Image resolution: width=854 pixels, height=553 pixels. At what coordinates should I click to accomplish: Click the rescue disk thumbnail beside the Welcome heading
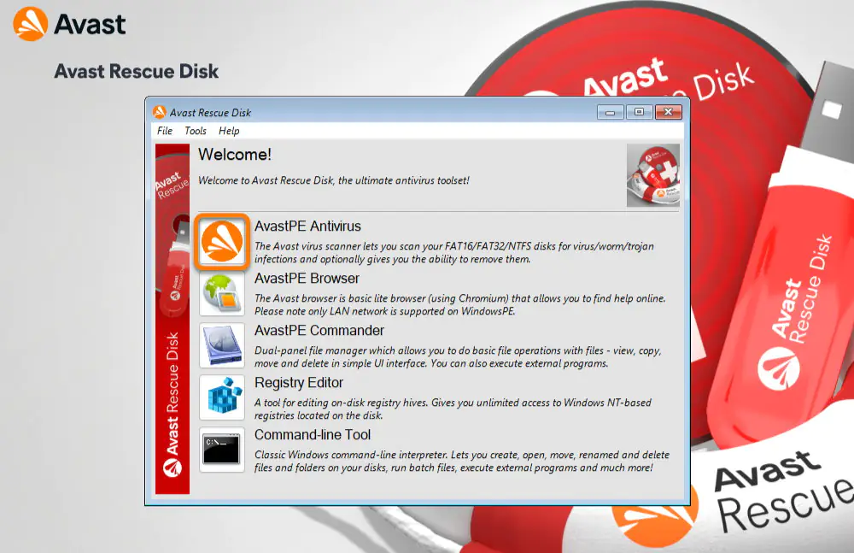tap(652, 175)
